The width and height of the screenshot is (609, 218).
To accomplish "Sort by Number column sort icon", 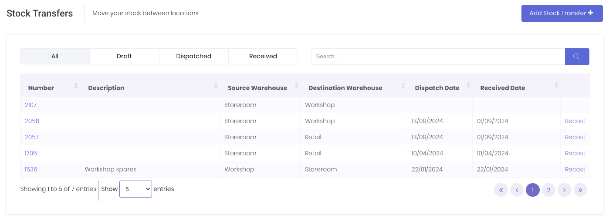I will (x=76, y=86).
